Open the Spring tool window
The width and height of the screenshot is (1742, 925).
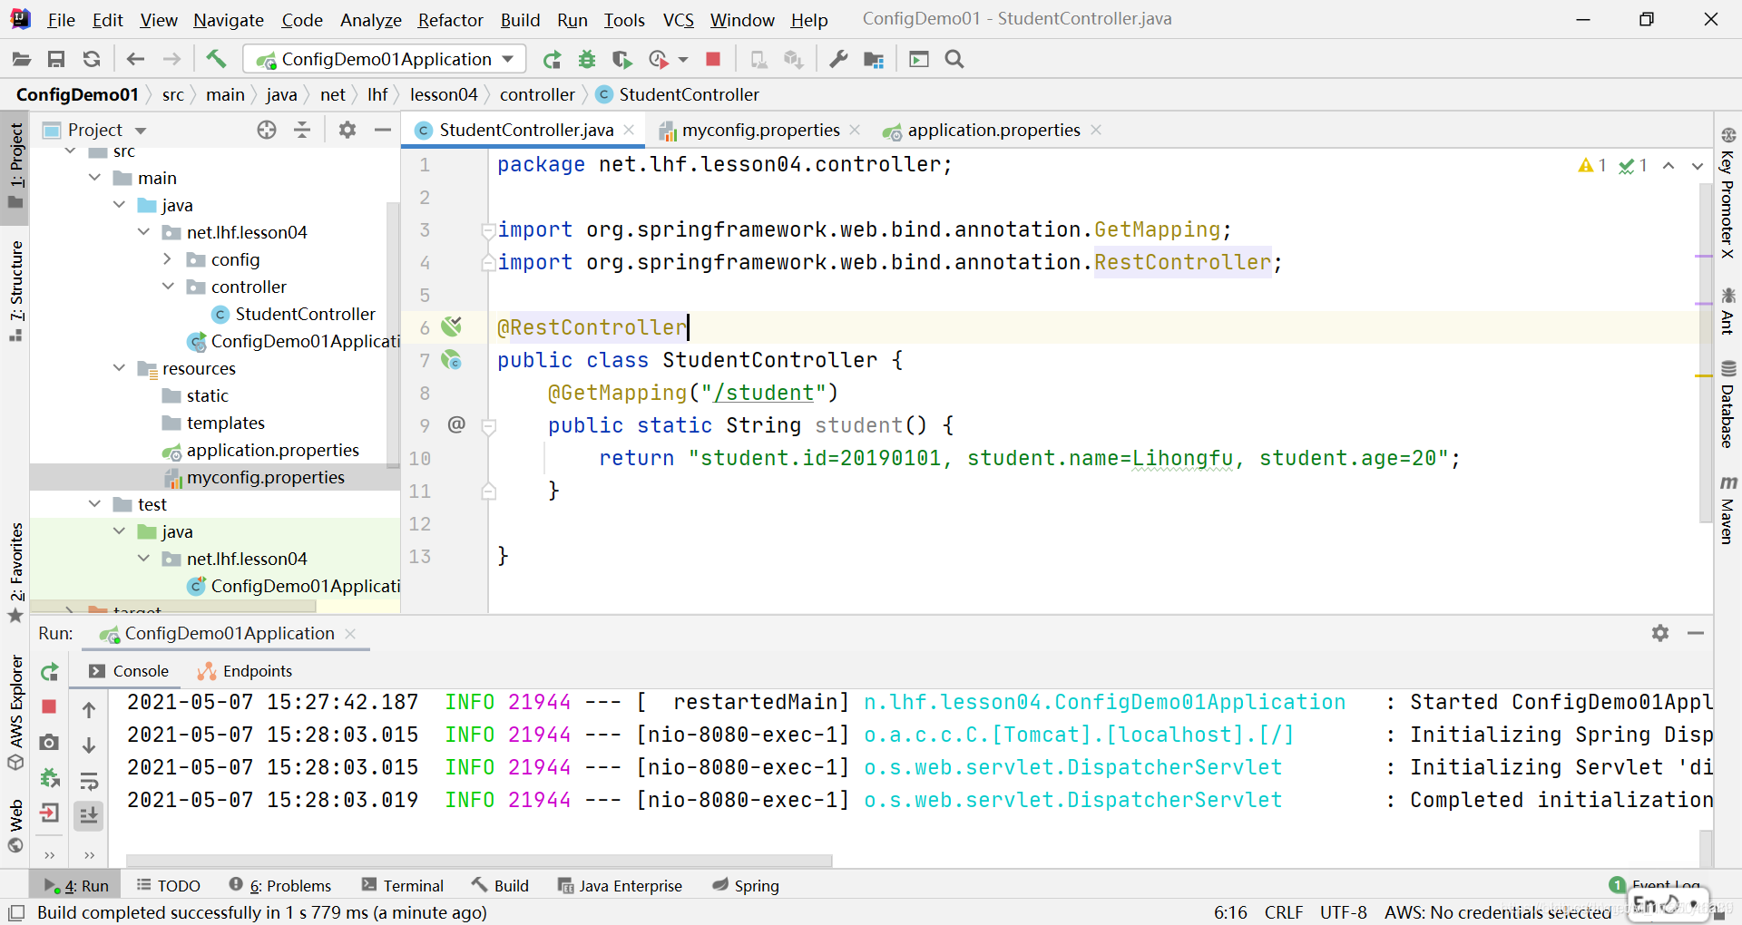point(746,885)
